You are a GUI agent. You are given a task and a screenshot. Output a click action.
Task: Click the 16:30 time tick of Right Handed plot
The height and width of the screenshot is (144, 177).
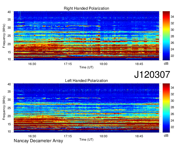[x=32, y=64]
